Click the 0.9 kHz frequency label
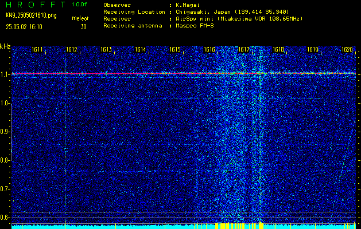 point(5,132)
